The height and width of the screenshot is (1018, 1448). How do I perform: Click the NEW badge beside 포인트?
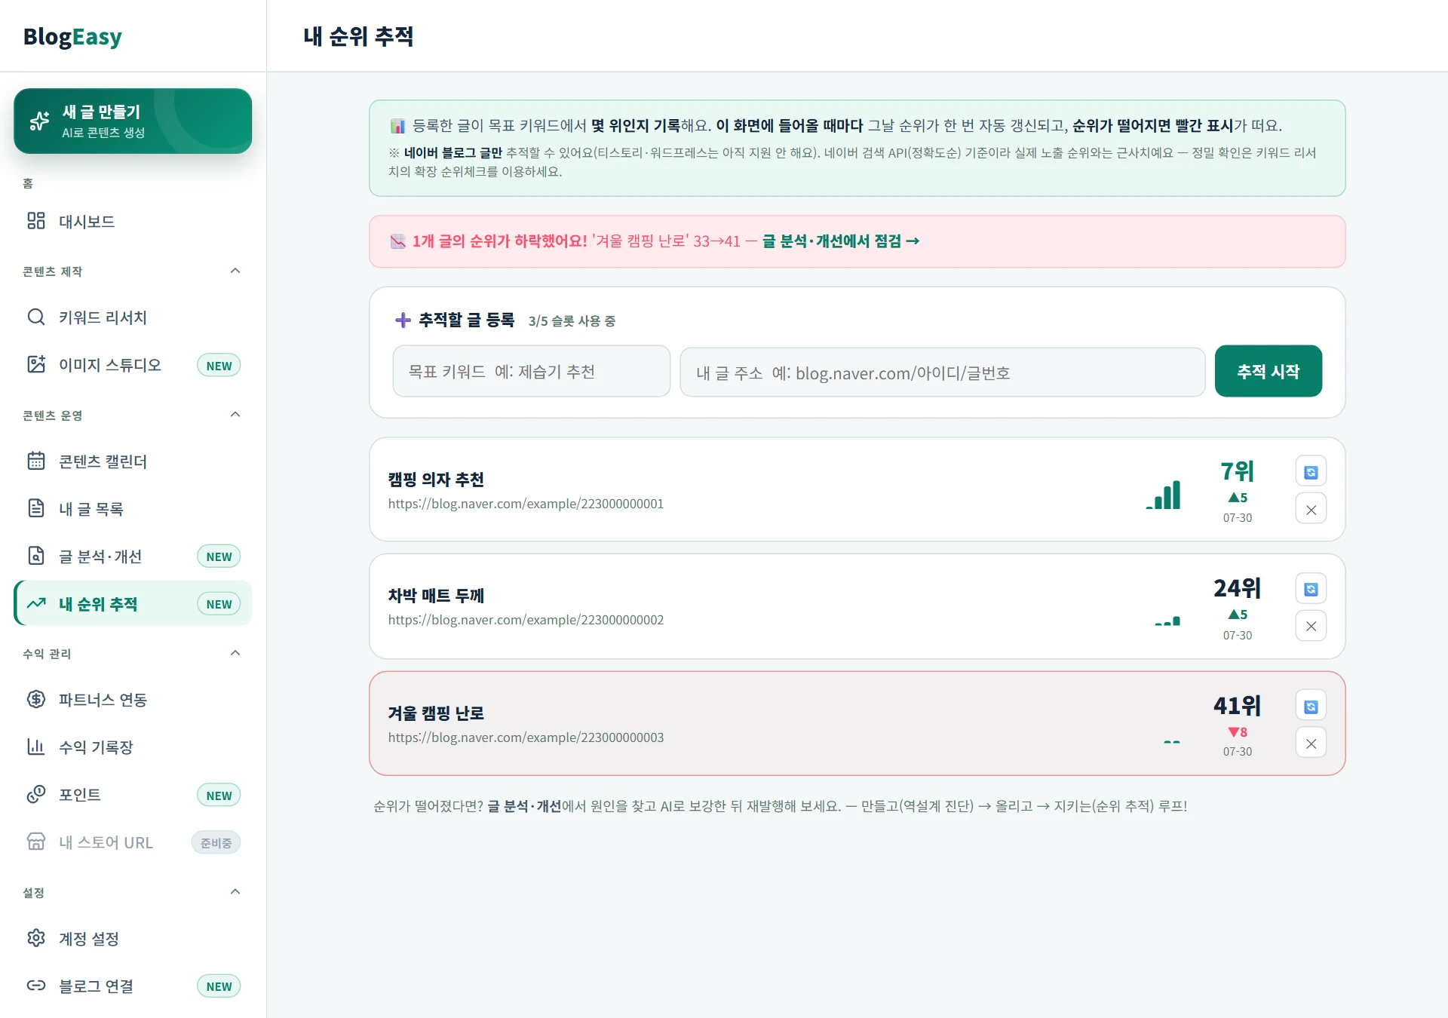(x=219, y=796)
